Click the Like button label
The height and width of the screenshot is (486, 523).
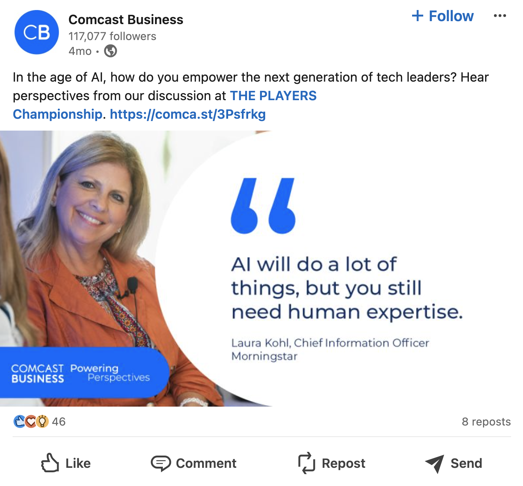click(78, 463)
